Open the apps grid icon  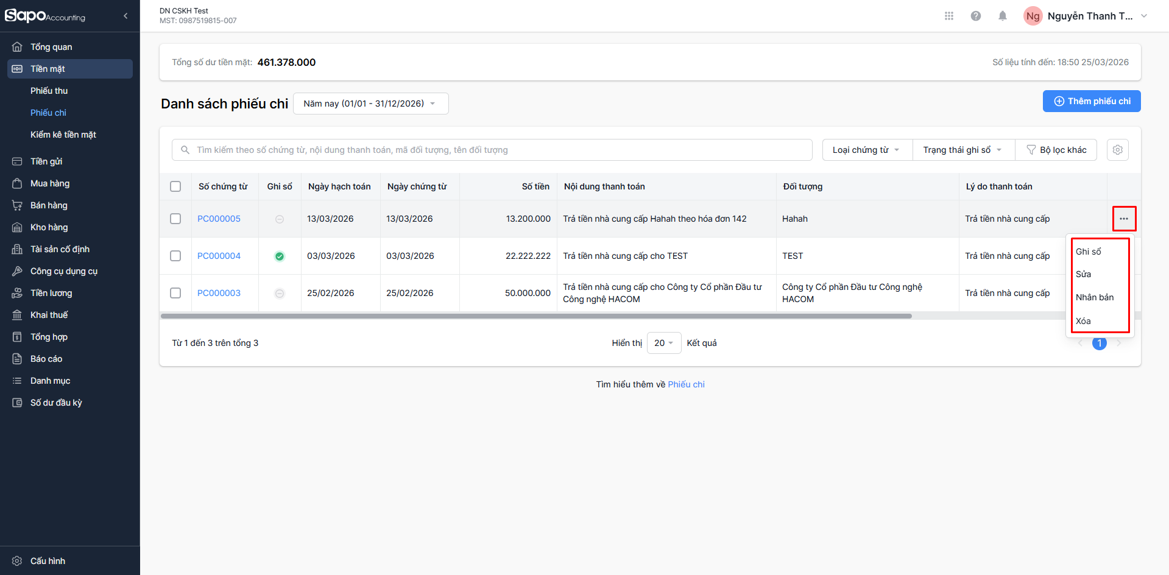[x=948, y=16]
